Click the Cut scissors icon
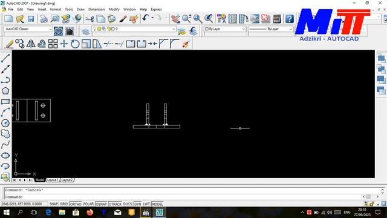Viewport: 387px width, 218px height. tap(89, 19)
